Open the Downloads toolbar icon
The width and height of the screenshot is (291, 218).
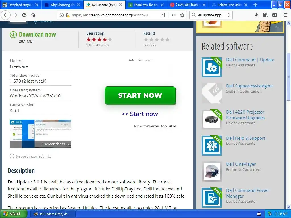pyautogui.click(x=256, y=15)
